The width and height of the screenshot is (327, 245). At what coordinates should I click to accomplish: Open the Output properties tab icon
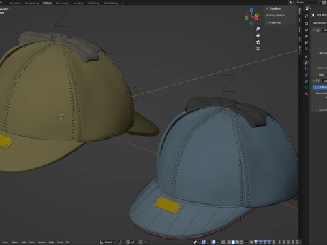point(307,30)
